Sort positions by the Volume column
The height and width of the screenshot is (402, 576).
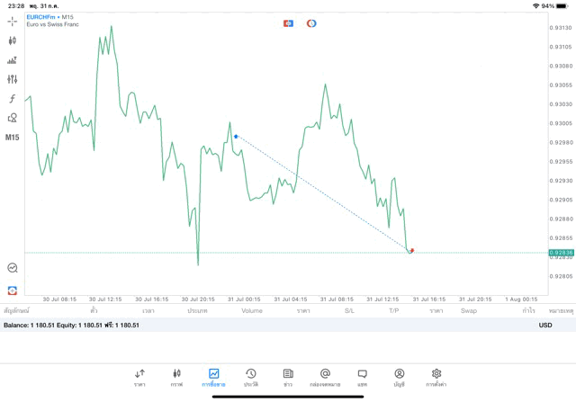coord(252,310)
